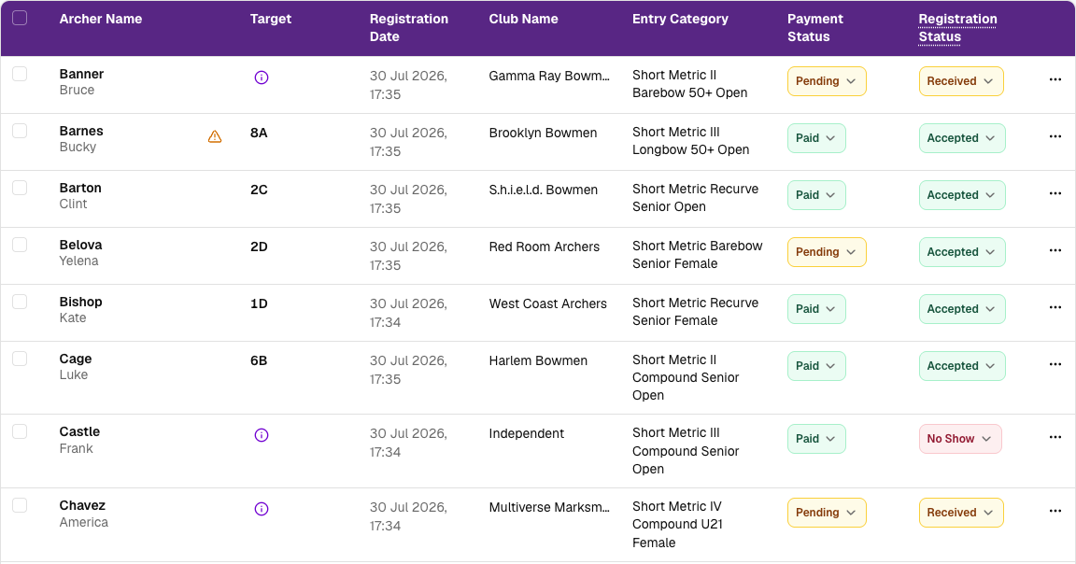
Task: Click the info icon in Chavez America's row
Action: pos(262,508)
